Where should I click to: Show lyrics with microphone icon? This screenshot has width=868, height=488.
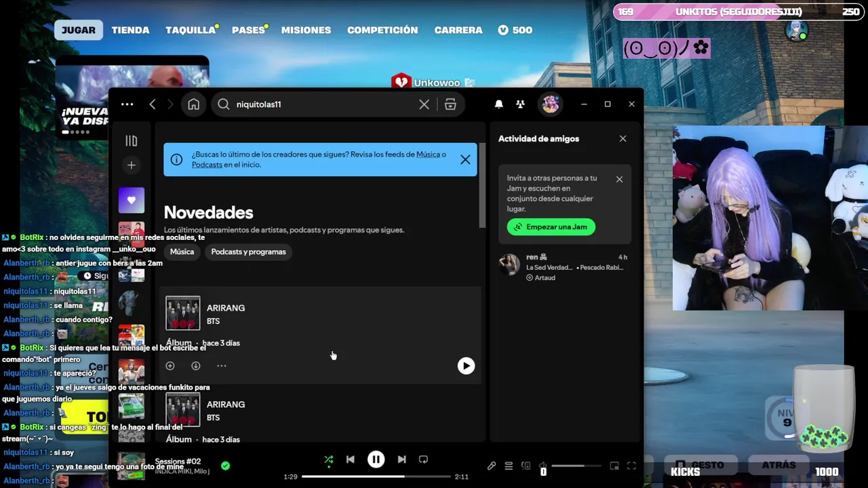point(492,466)
